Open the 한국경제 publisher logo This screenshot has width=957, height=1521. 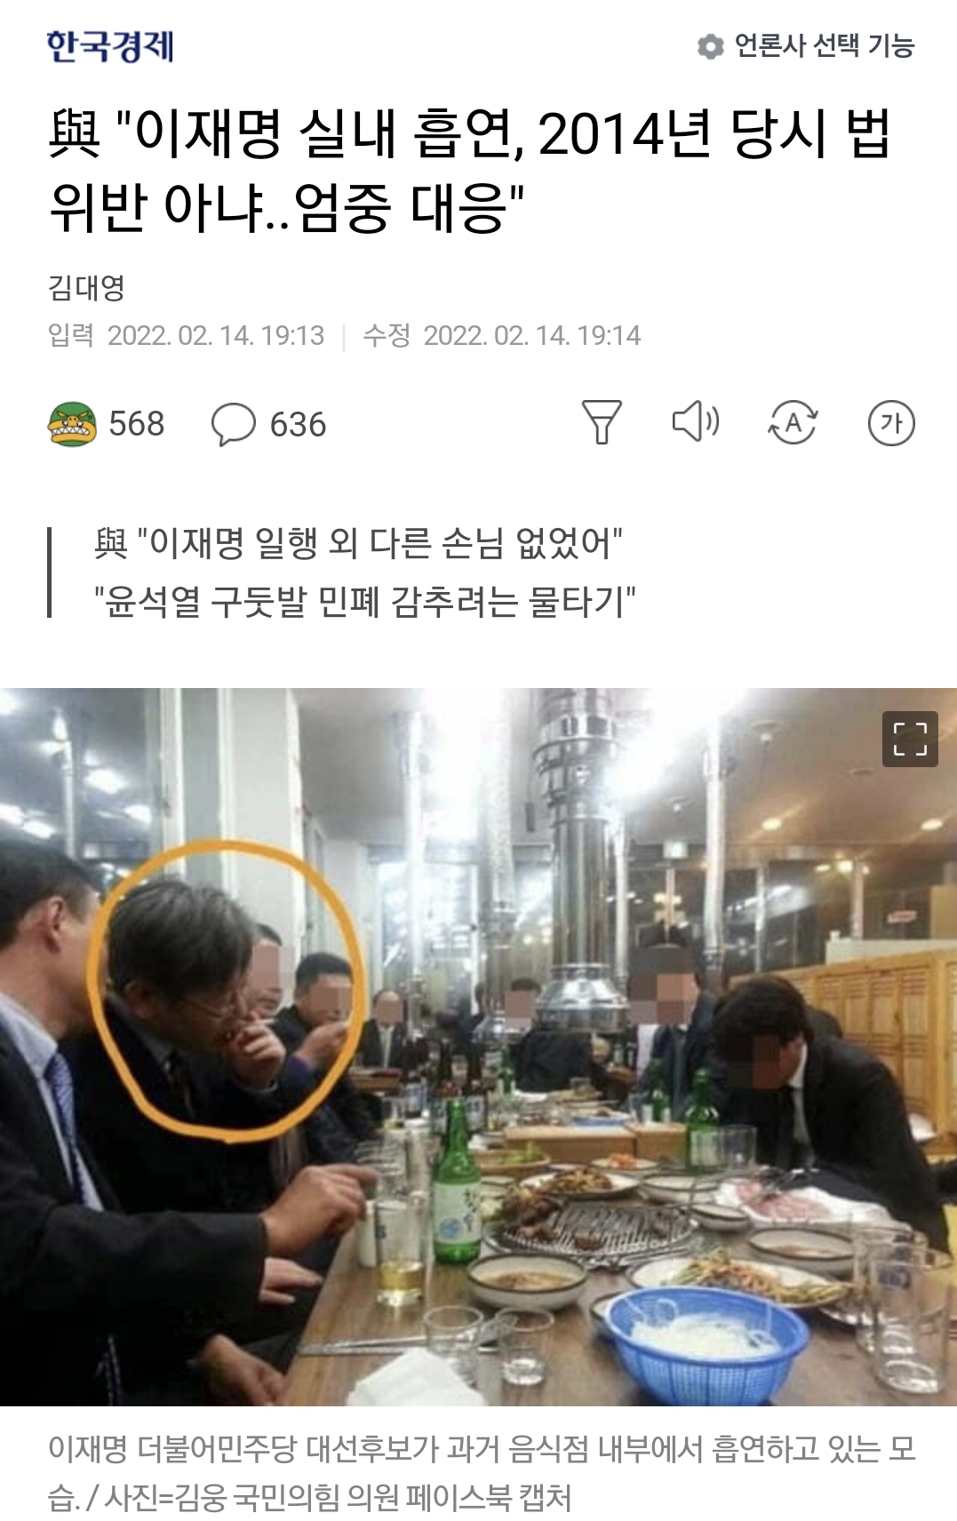tap(110, 46)
